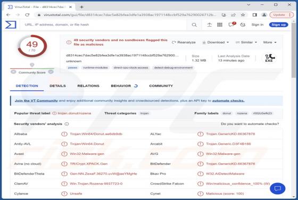
Task: Click the Reanalyze button
Action: click(x=184, y=42)
